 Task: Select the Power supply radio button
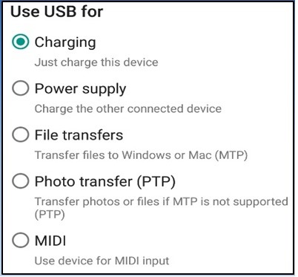[21, 88]
